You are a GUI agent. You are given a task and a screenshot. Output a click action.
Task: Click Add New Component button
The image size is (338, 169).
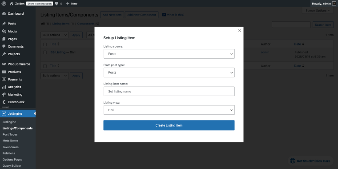[141, 15]
